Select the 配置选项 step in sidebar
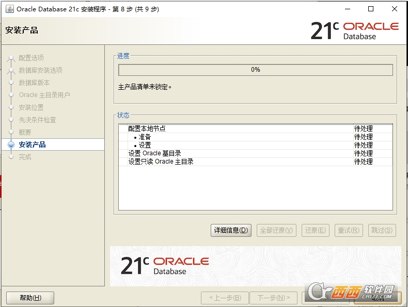The height and width of the screenshot is (307, 408). tap(31, 58)
